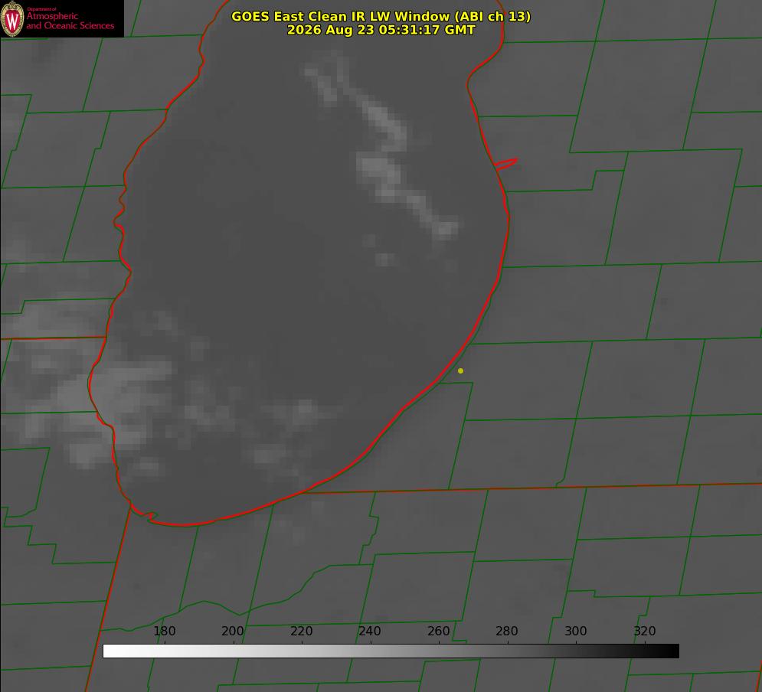Open the Atmospheric and Oceanic Sciences text
762x692 pixels.
tap(70, 21)
